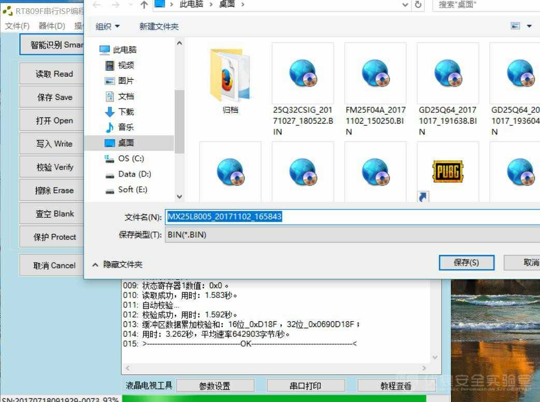The width and height of the screenshot is (540, 402).
Task: Click the 智能识别 Smart button
Action: coord(52,44)
